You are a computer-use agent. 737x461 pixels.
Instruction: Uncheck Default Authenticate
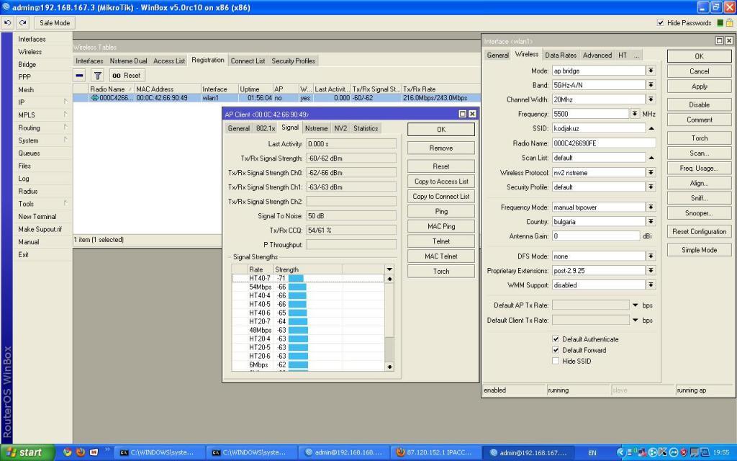pyautogui.click(x=556, y=339)
